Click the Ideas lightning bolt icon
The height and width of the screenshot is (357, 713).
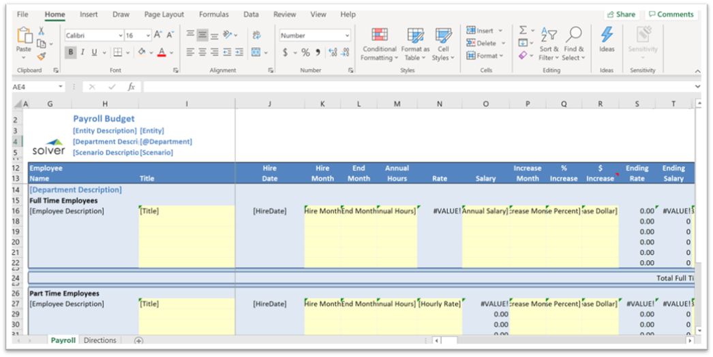click(606, 40)
